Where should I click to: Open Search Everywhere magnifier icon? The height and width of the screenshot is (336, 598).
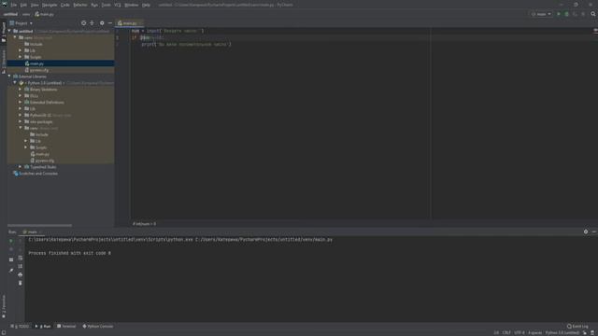click(593, 14)
